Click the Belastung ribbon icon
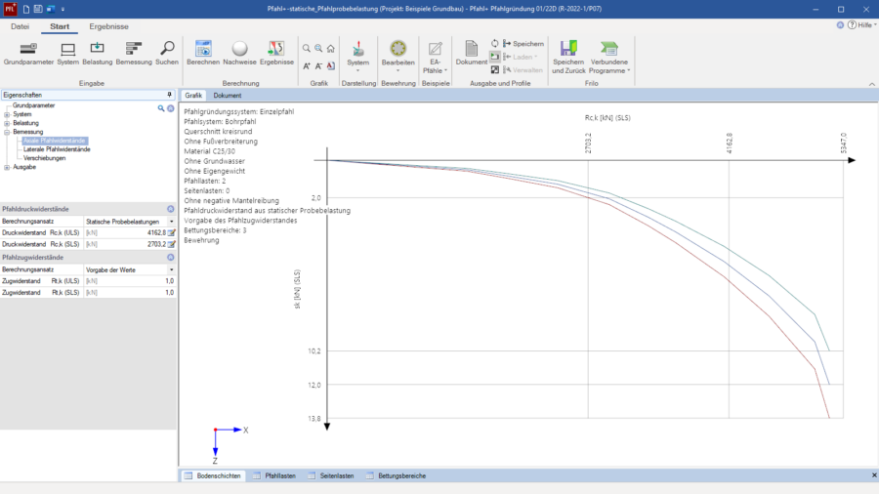Image resolution: width=879 pixels, height=494 pixels. [97, 53]
